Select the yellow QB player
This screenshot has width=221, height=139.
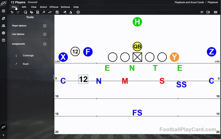tap(137, 46)
